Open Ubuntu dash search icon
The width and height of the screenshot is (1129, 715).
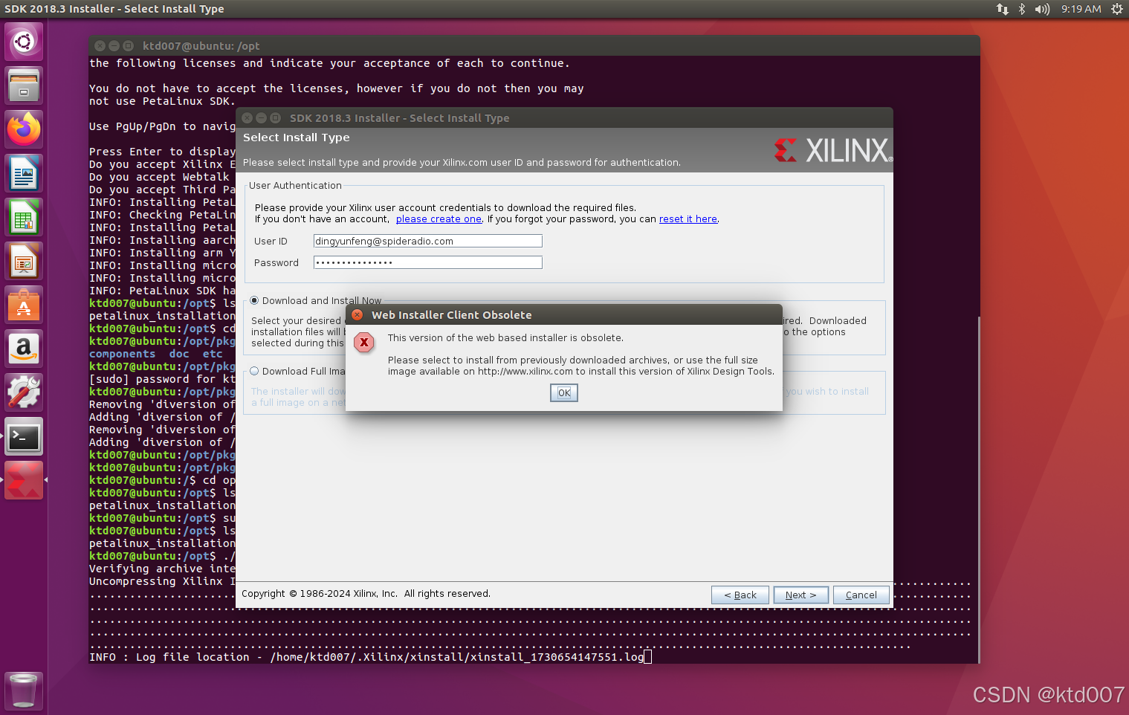[x=24, y=42]
